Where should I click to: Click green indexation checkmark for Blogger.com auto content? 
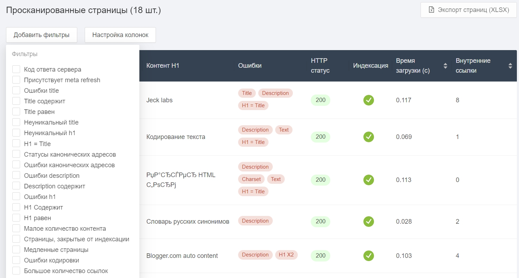pos(368,255)
